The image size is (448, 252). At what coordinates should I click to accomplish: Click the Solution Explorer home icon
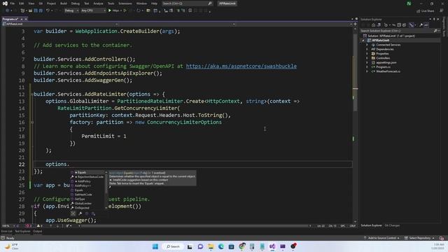(373, 25)
